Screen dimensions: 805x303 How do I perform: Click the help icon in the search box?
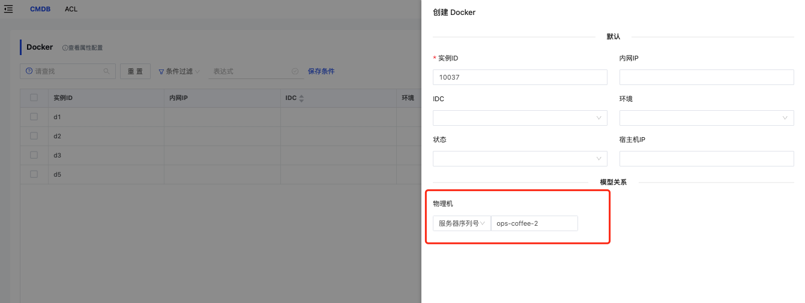point(29,71)
